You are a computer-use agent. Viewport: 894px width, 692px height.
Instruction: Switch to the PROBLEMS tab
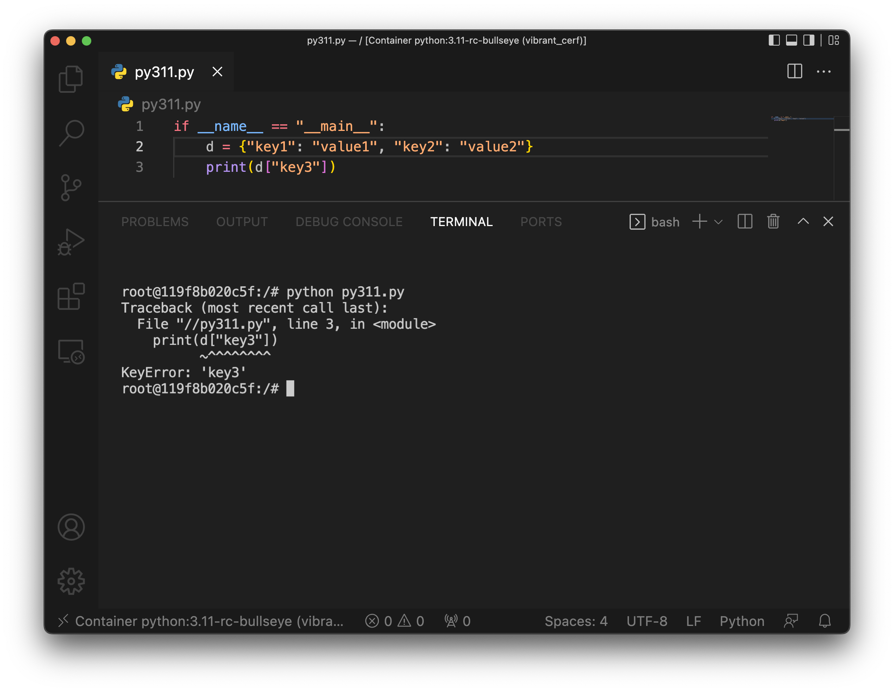point(155,222)
